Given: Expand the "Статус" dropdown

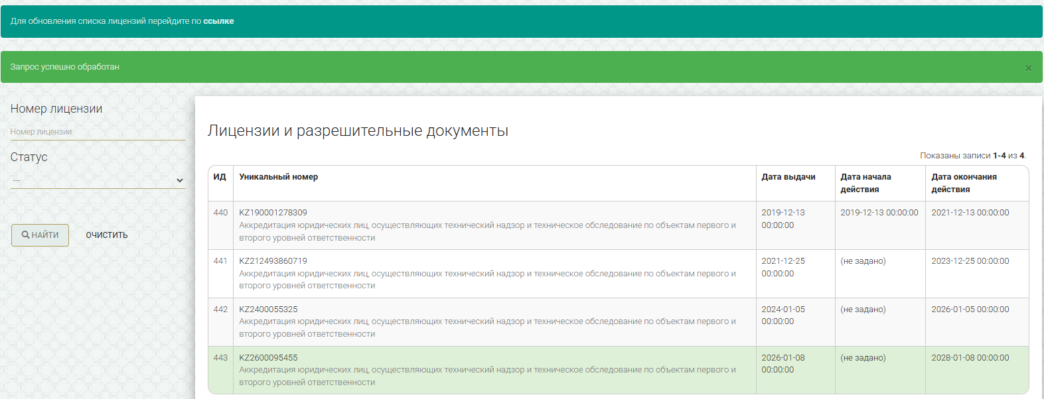Looking at the screenshot, I should point(97,180).
